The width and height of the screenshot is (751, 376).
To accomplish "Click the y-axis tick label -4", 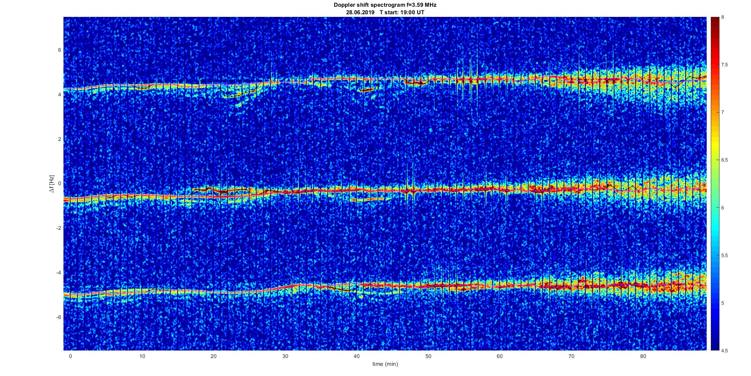I will tap(59, 273).
